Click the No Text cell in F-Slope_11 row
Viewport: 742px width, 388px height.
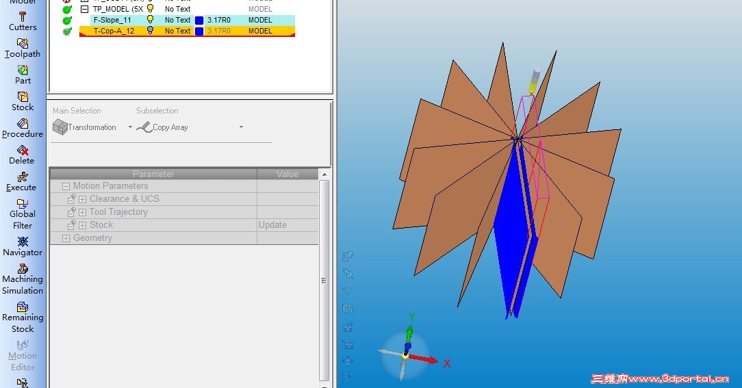[x=177, y=20]
